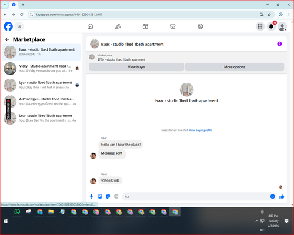Click More options button
294x235 pixels.
tap(235, 67)
